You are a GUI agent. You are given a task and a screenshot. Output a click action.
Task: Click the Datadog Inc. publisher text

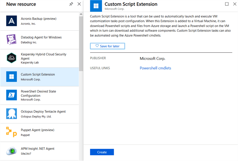tap(29, 42)
